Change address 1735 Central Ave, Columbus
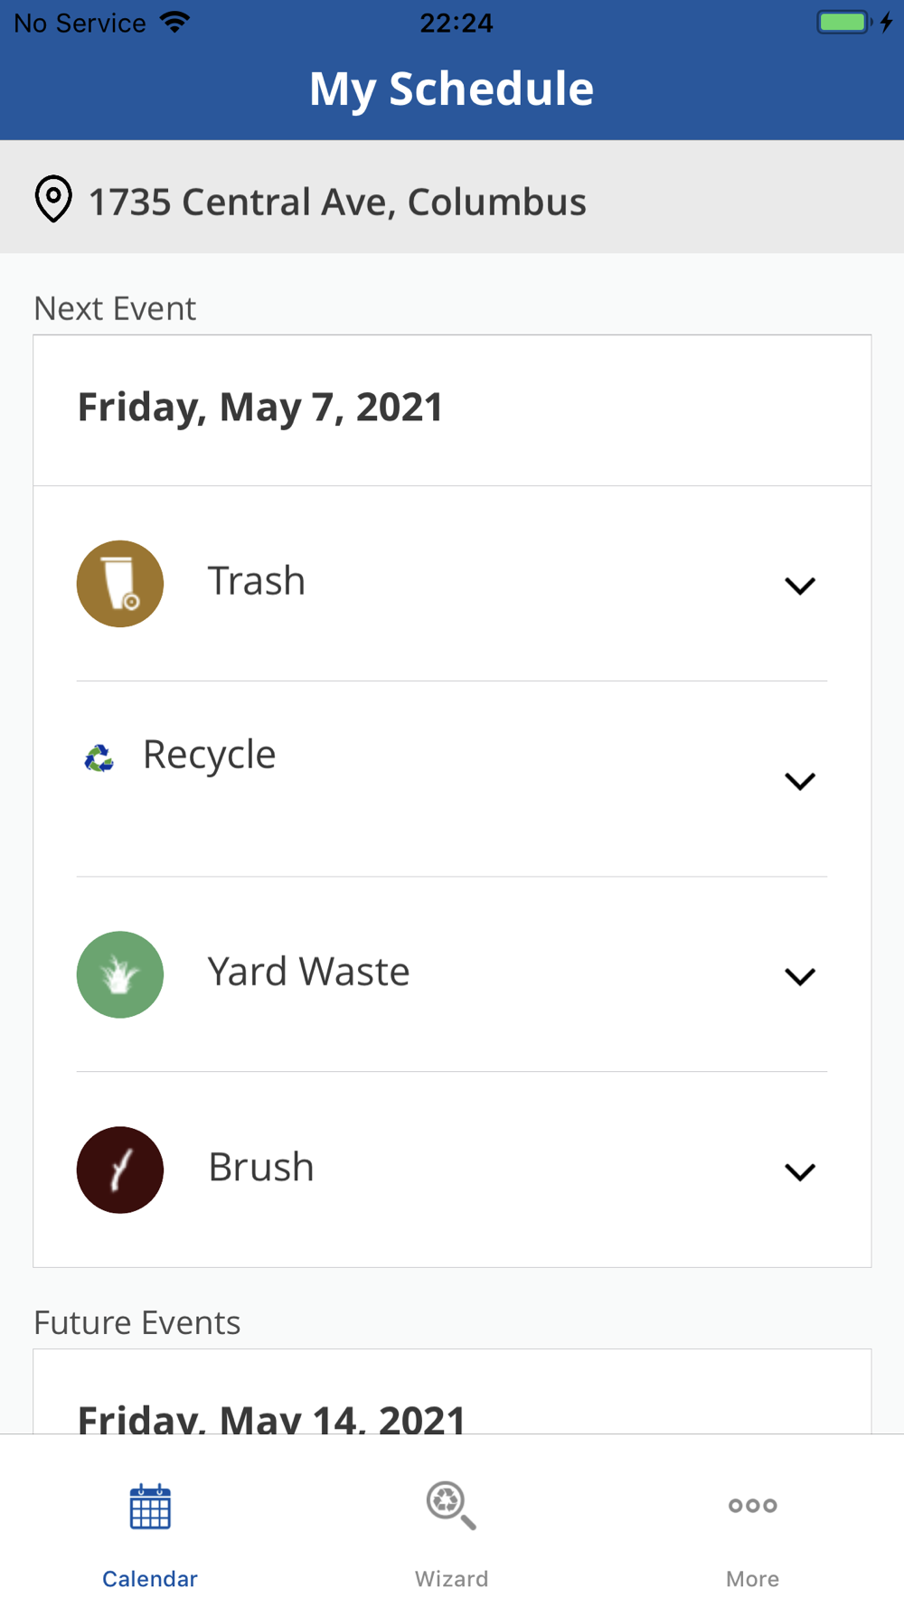Viewport: 904px width, 1607px height. pos(337,202)
